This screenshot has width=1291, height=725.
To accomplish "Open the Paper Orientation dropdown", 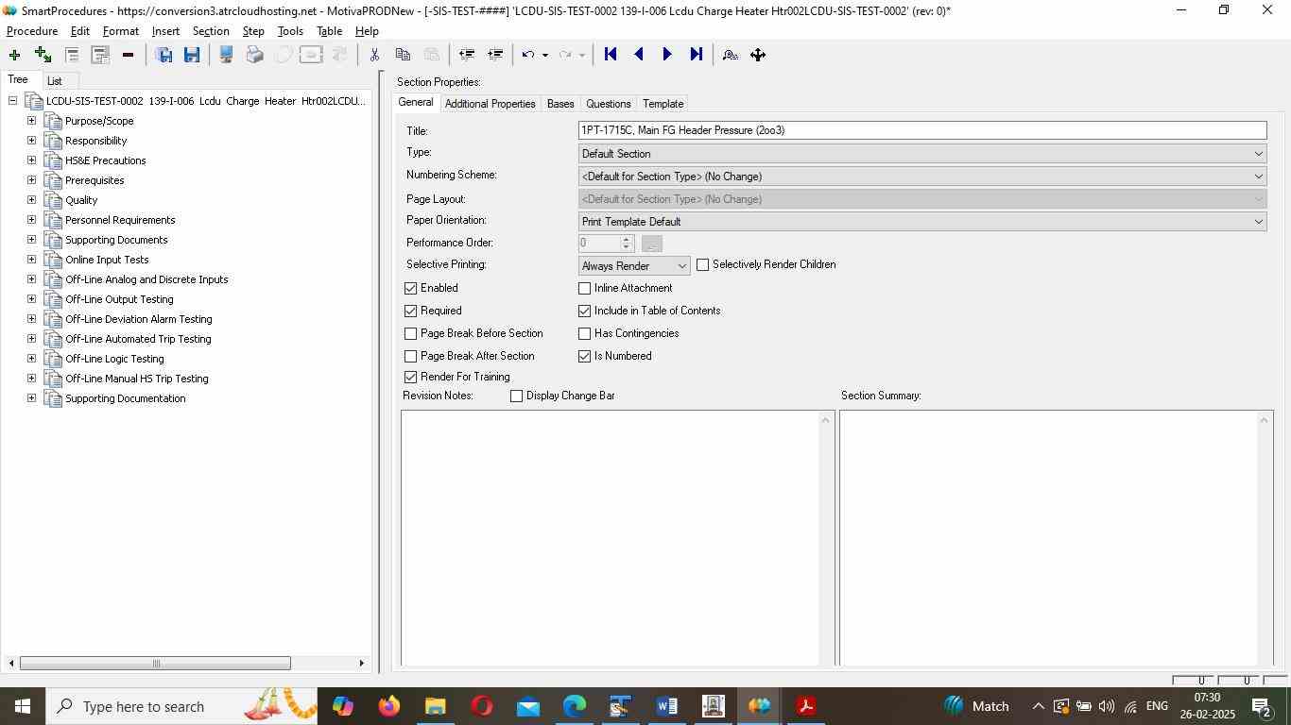I will 922,222.
